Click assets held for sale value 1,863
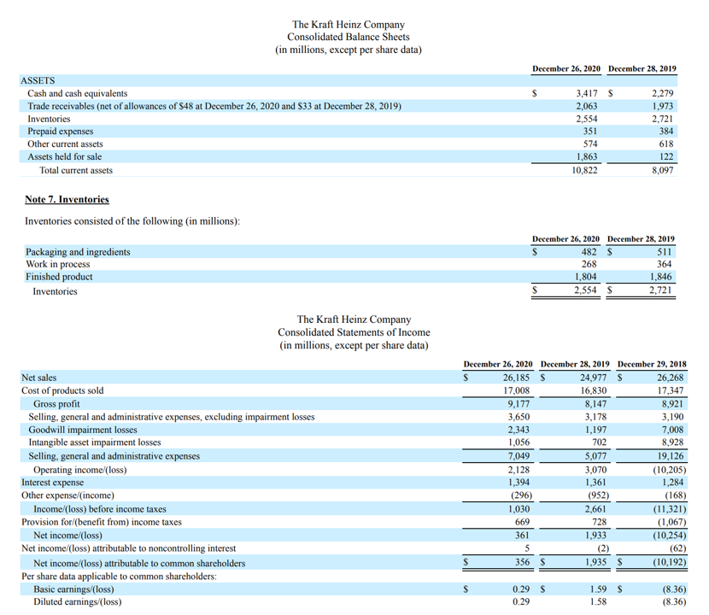 (587, 156)
